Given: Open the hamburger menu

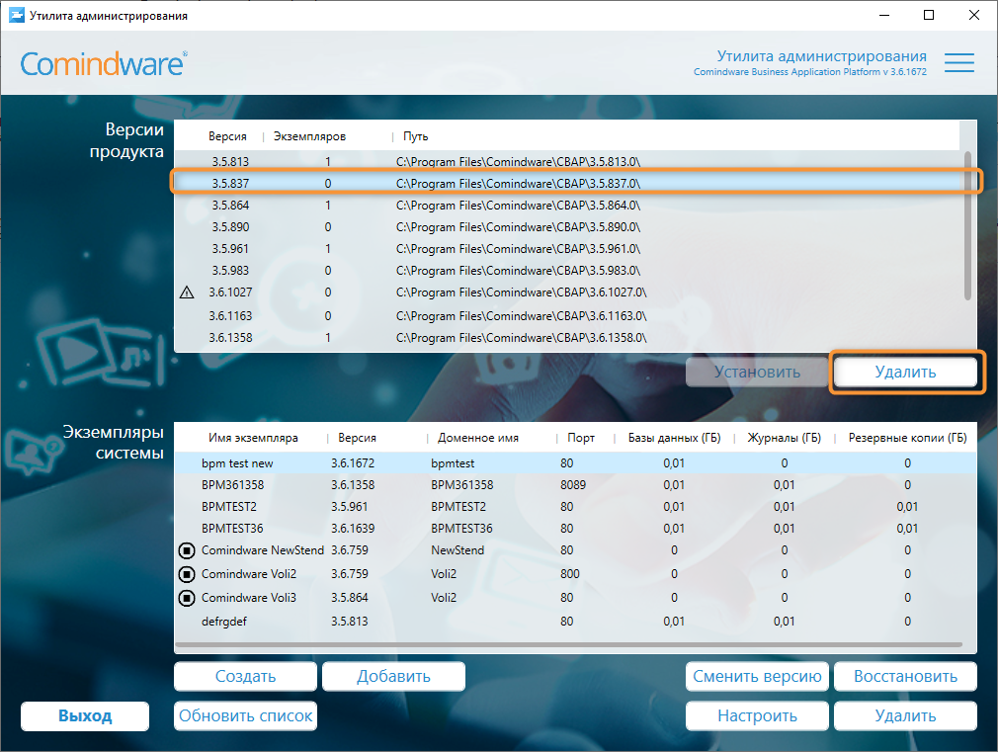Looking at the screenshot, I should (959, 62).
